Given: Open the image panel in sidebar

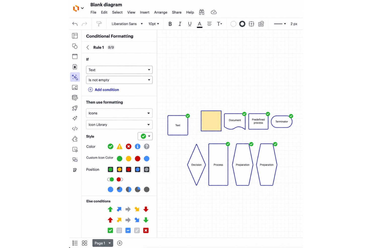Looking at the screenshot, I should 75,87.
